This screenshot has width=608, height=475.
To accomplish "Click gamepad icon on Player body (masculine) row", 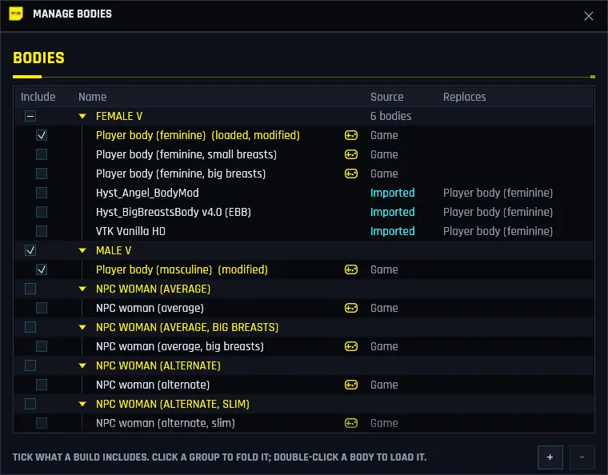I will click(x=351, y=269).
